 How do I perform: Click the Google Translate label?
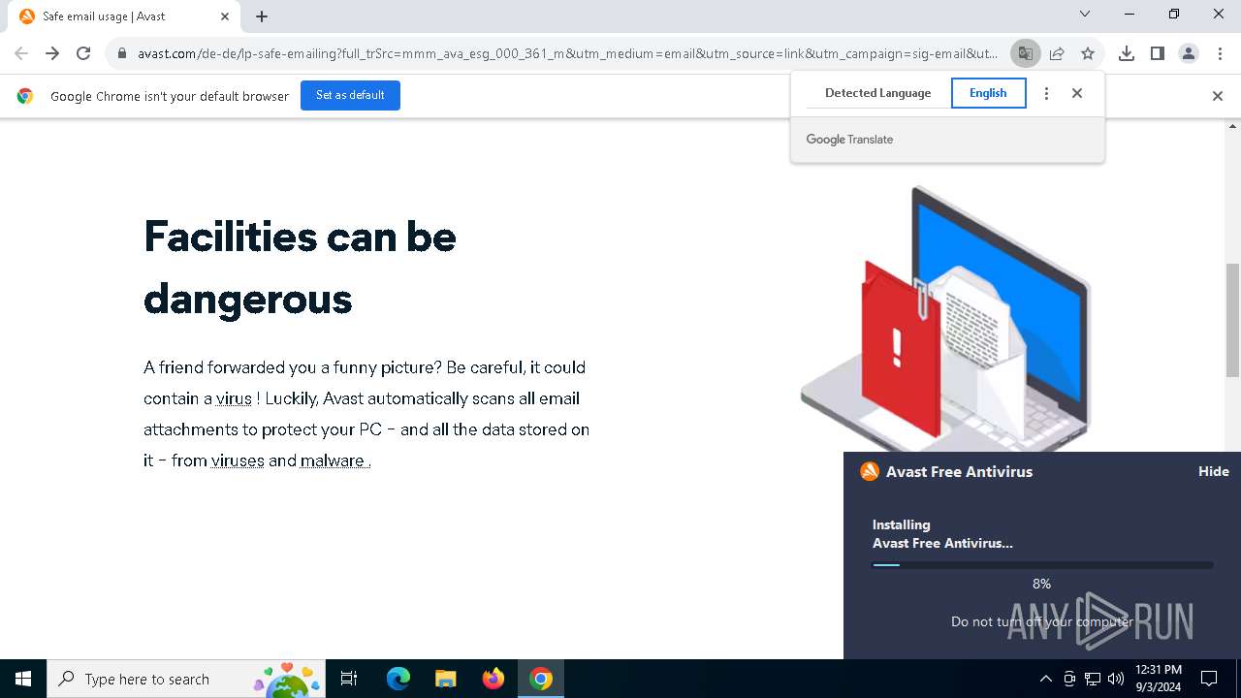pos(849,140)
